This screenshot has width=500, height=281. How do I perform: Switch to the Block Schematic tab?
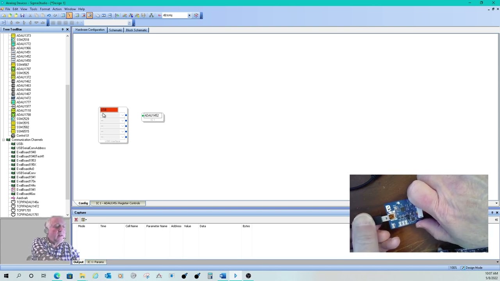pos(136,30)
